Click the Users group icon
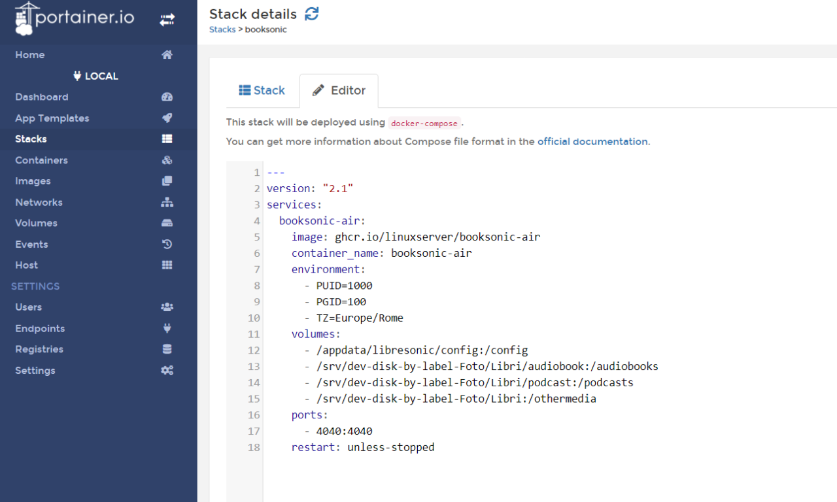Viewport: 837px width, 502px height. [x=167, y=307]
